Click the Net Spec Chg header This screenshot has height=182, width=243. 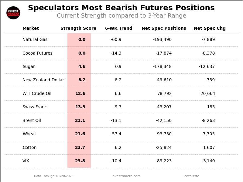(x=210, y=29)
